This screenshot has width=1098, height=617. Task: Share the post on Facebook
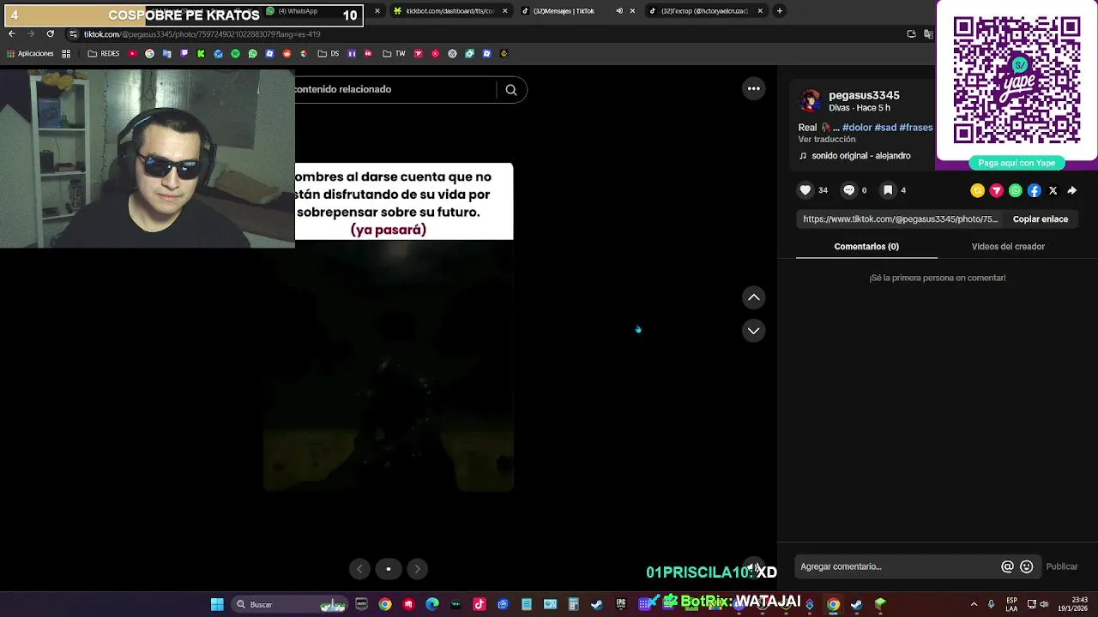click(1035, 190)
